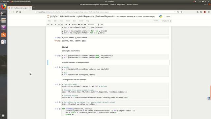Open the Activities overview
Viewport: 211px width, 119px height.
coord(5,1)
